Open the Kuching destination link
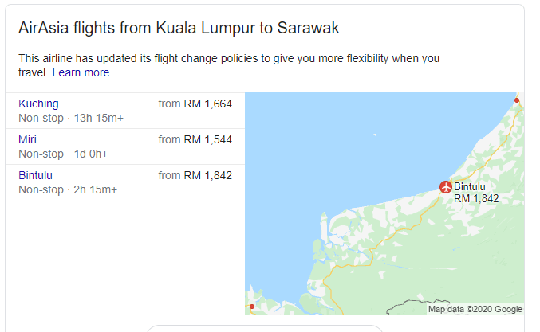540x332 pixels. [x=38, y=104]
